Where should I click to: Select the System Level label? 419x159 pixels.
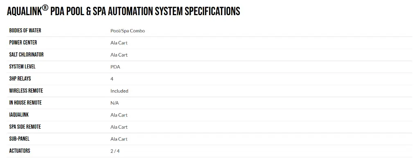22,67
